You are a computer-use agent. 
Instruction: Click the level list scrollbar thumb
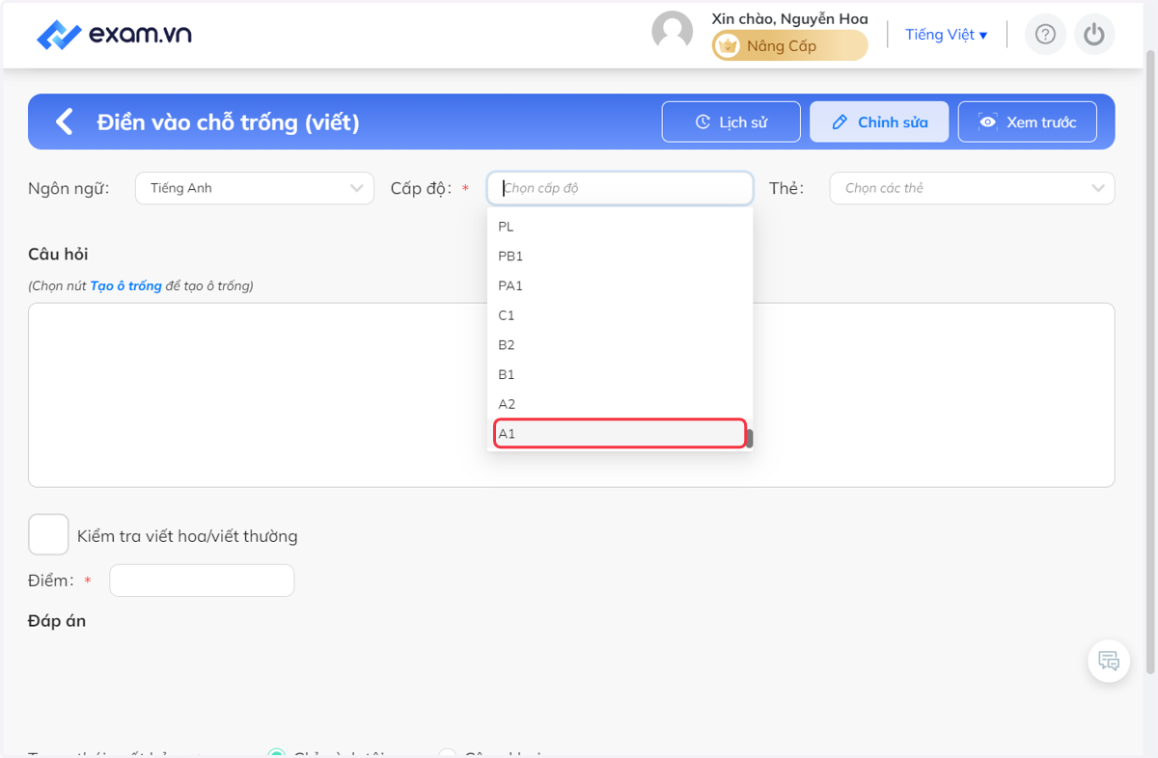(x=749, y=439)
